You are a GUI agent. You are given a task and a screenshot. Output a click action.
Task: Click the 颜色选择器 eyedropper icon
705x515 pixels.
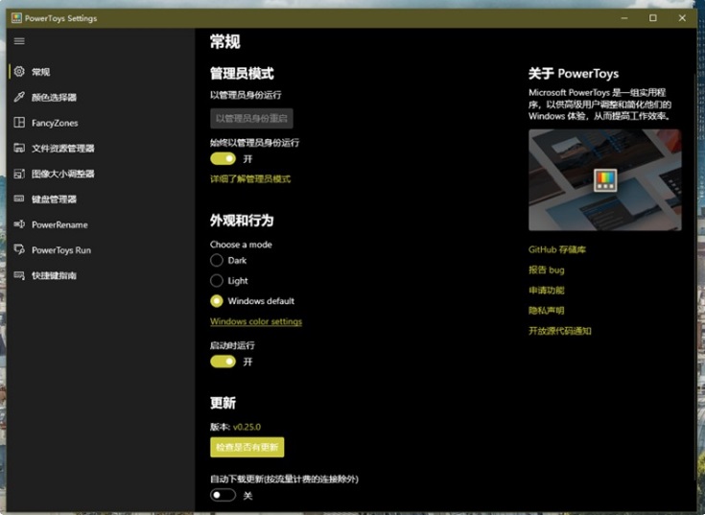pos(19,97)
